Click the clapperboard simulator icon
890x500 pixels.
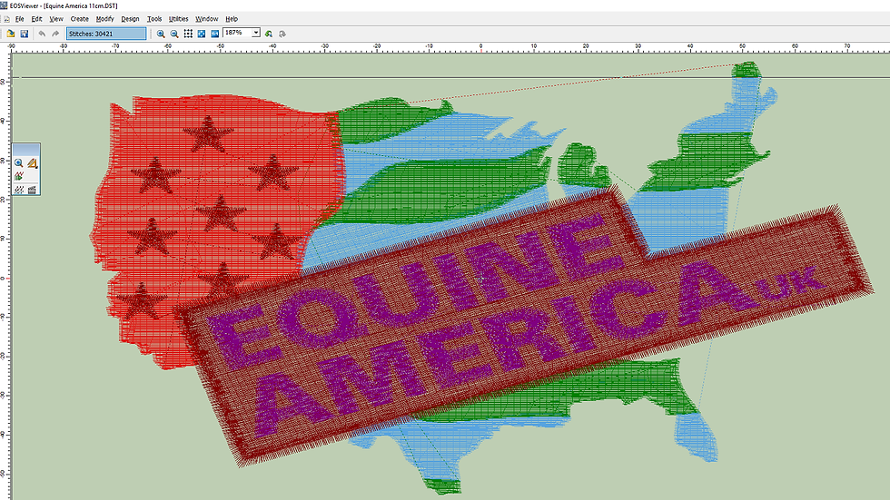click(33, 190)
